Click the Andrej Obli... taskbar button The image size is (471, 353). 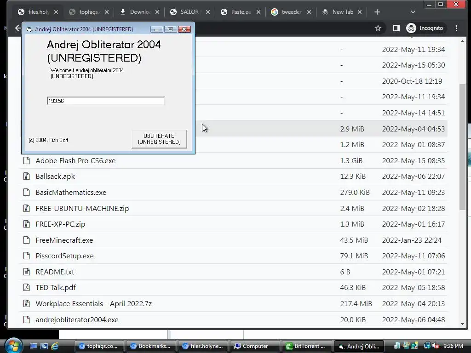click(x=359, y=346)
